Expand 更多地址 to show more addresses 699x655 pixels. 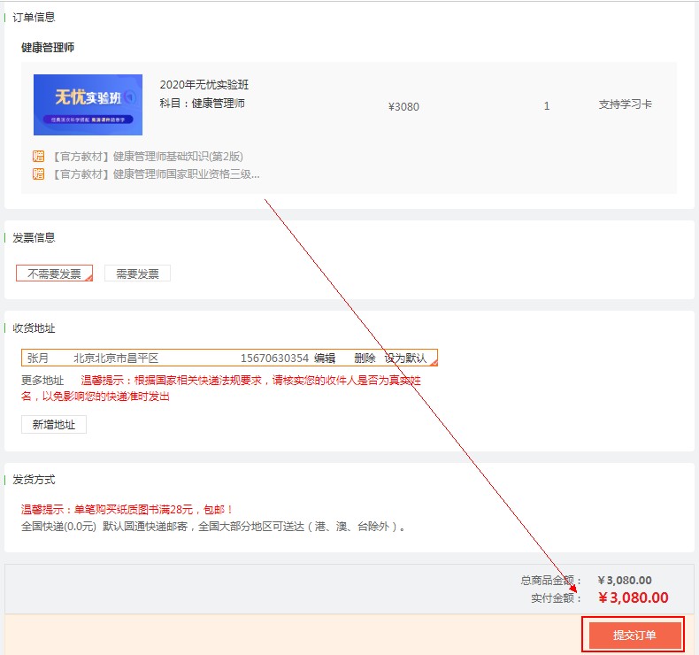42,381
